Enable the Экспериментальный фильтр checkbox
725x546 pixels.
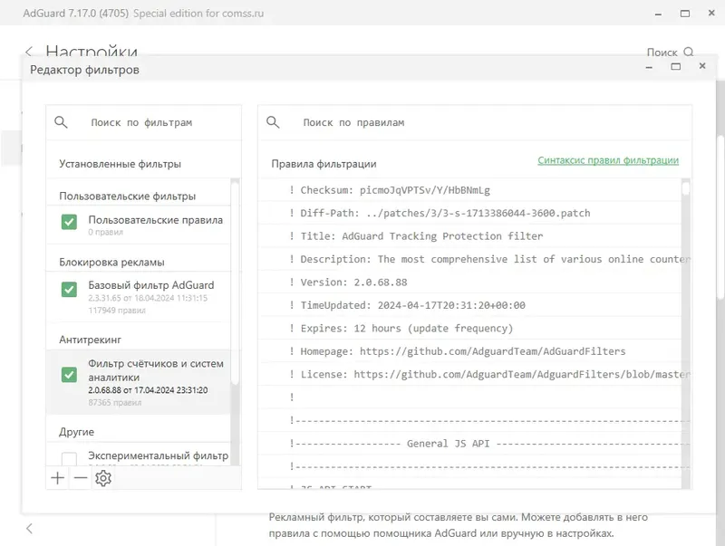[69, 458]
